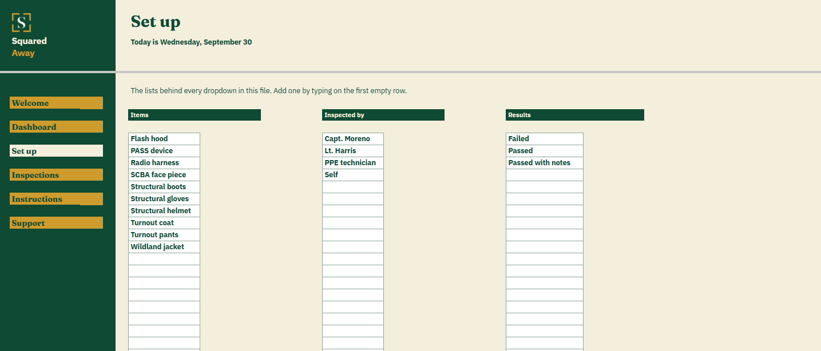Select the Turnout pants cell

point(164,235)
